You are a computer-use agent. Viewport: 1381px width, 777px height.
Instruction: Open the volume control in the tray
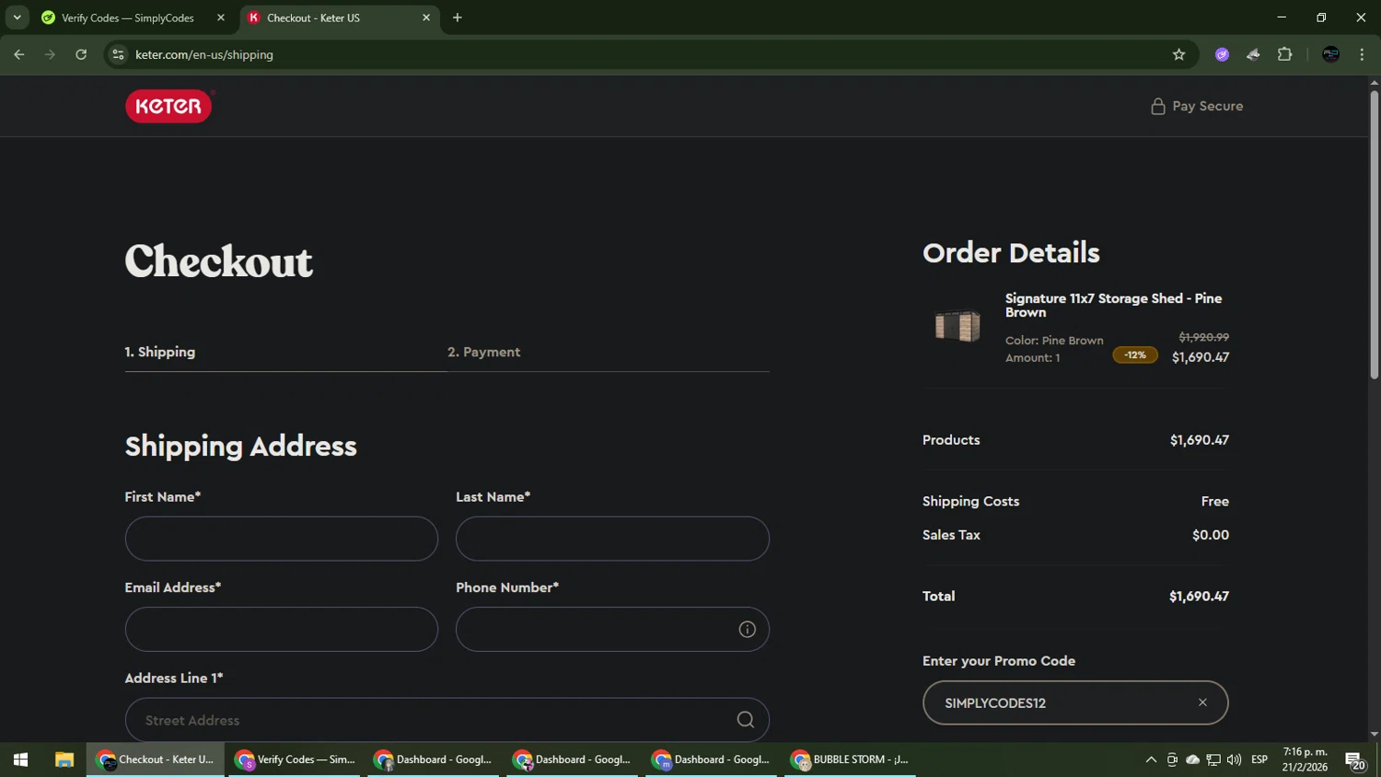(1234, 760)
